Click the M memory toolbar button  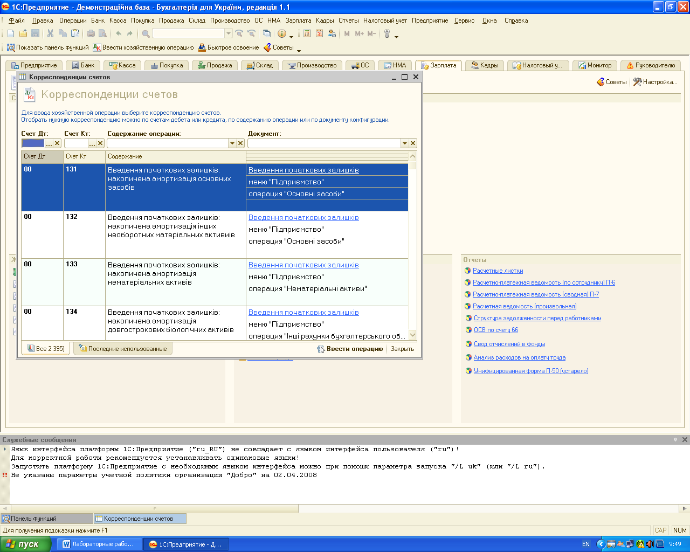point(347,33)
